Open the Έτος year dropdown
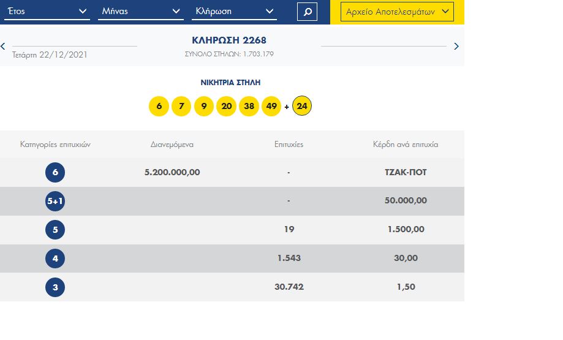 tap(47, 12)
